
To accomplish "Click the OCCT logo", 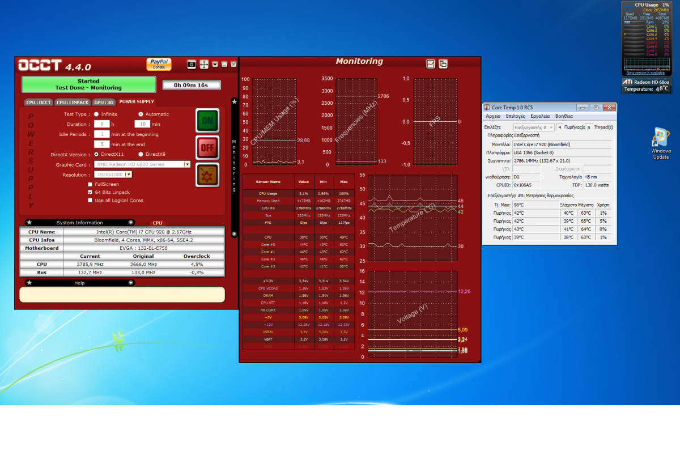I will [40, 65].
